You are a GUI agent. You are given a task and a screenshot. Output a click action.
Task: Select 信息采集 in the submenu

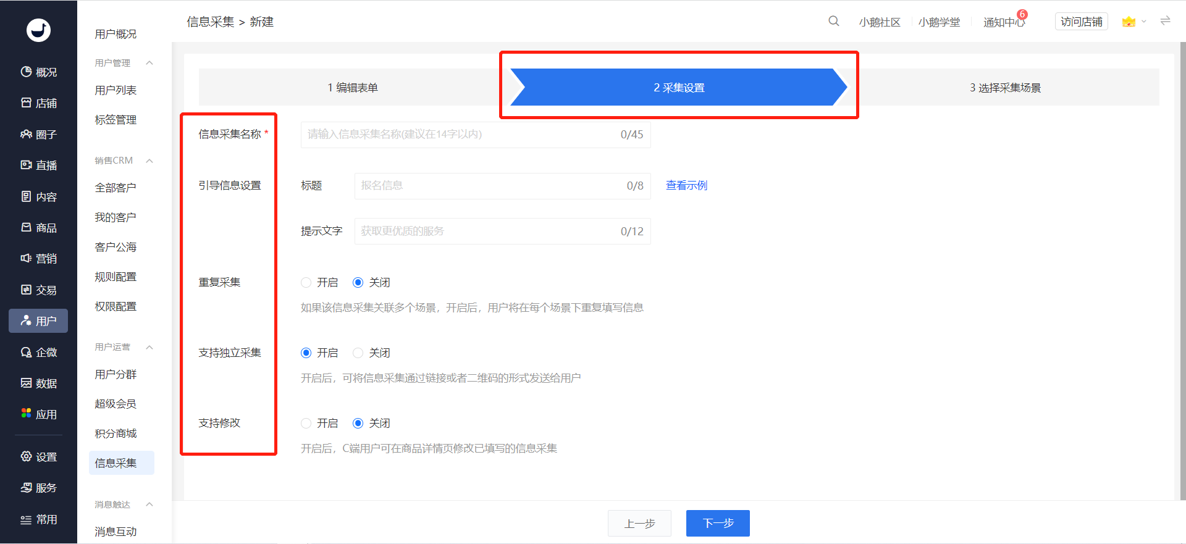(x=122, y=463)
